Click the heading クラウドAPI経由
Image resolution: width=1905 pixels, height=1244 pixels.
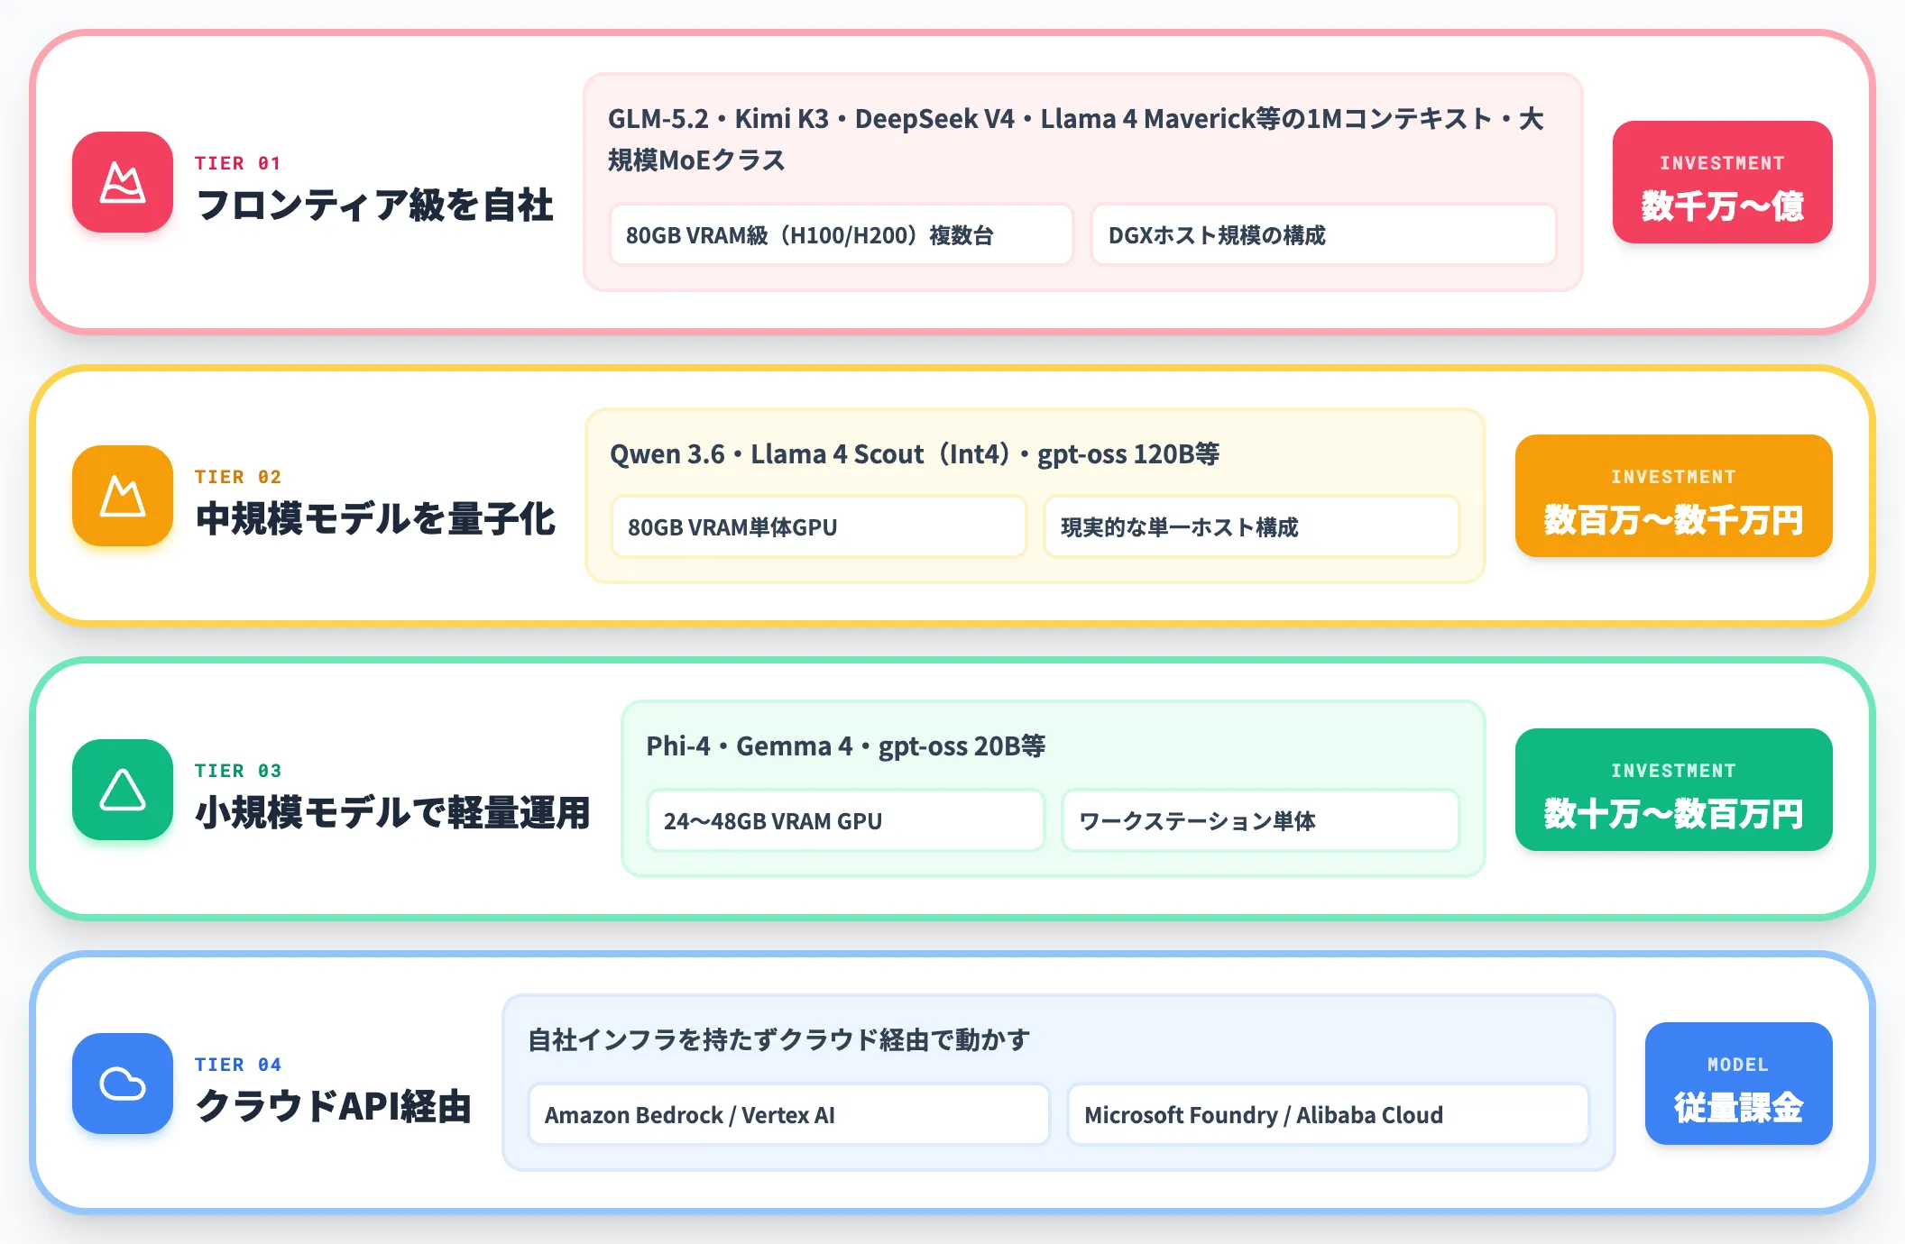coord(334,1107)
